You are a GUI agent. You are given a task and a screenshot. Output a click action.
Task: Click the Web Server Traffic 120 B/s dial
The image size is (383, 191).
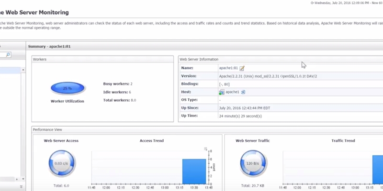253,163
